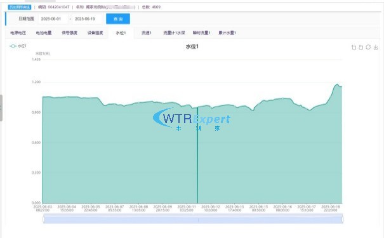Select the 信号强度 tab
The width and height of the screenshot is (384, 238).
[70, 33]
